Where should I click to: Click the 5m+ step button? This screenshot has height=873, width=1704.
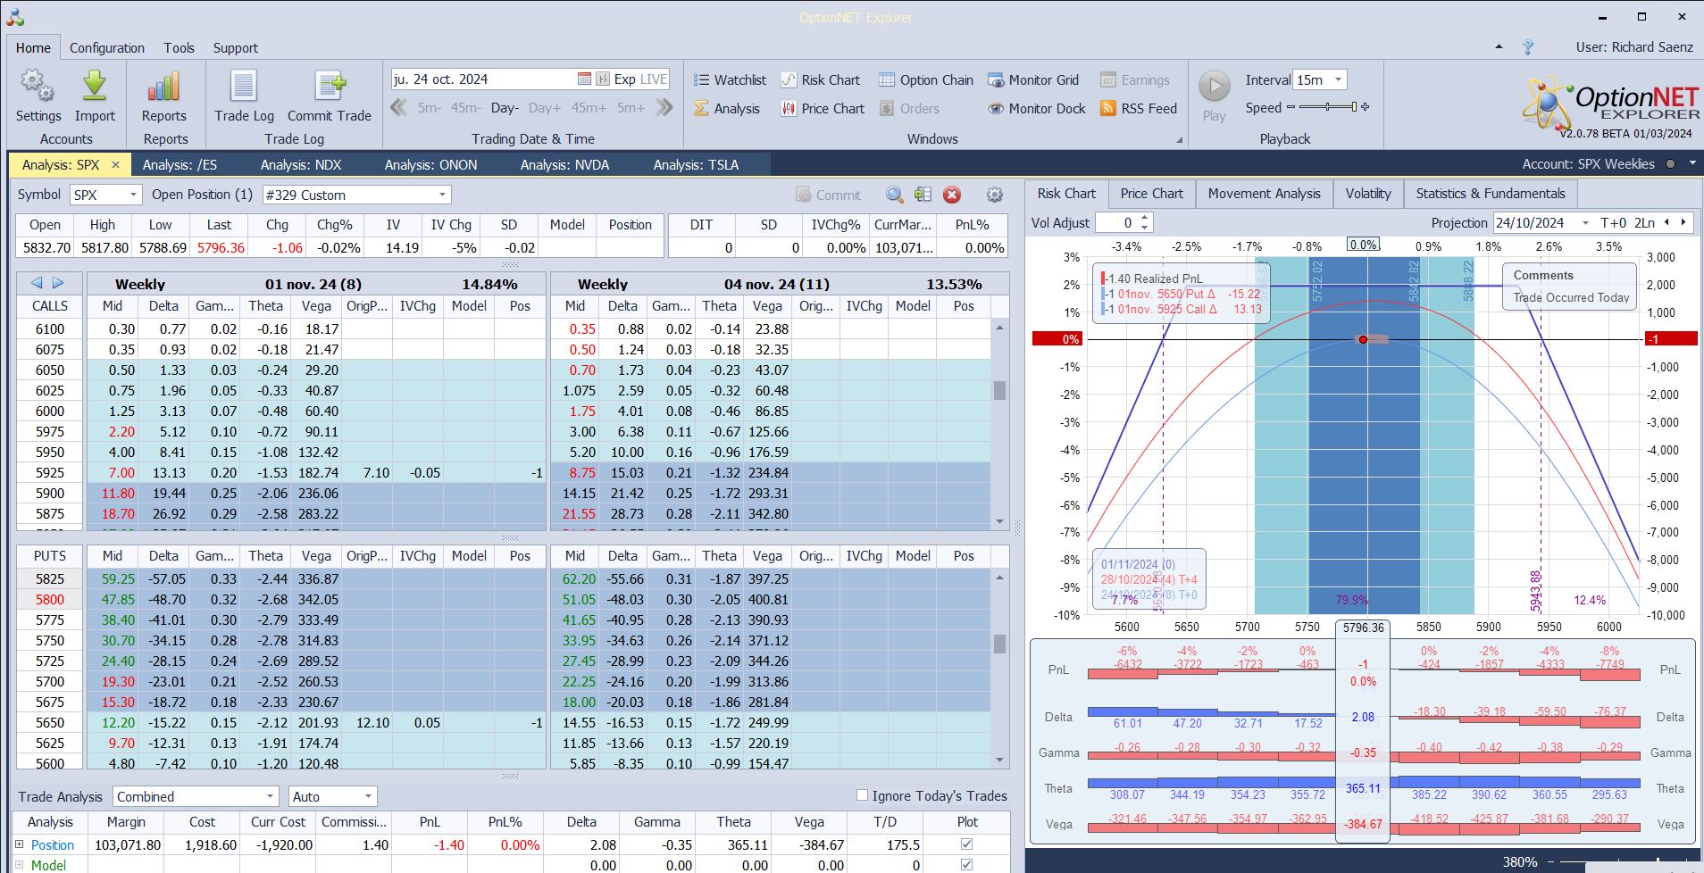coord(631,108)
